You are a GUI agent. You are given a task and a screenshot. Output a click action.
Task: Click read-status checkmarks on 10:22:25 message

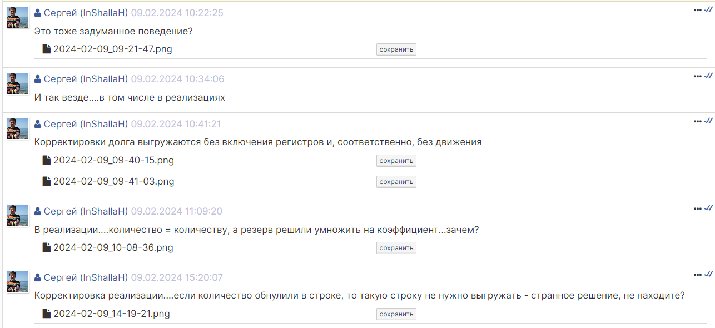coord(708,9)
